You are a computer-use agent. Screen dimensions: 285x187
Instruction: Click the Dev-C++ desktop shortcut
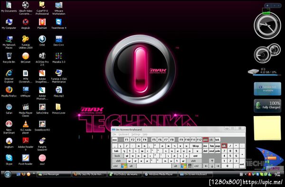coord(59,41)
